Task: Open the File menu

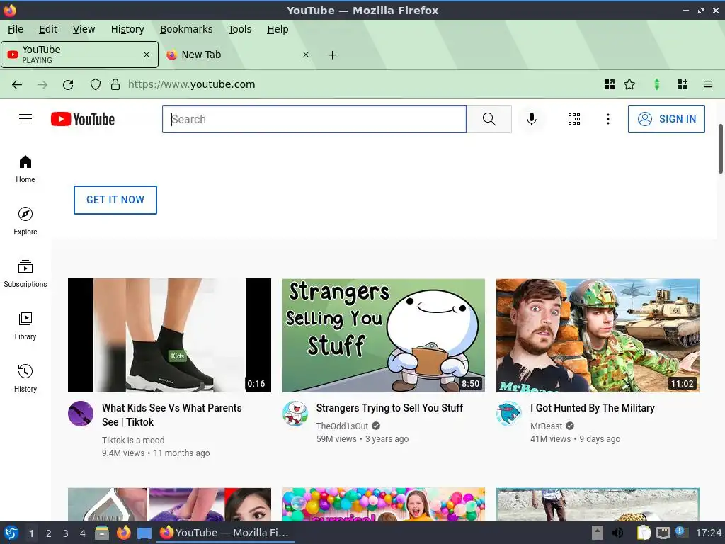Action: (16, 29)
